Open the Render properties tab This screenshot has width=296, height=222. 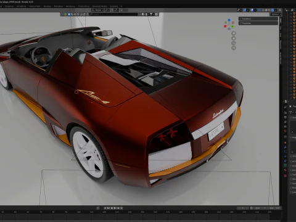(x=286, y=113)
